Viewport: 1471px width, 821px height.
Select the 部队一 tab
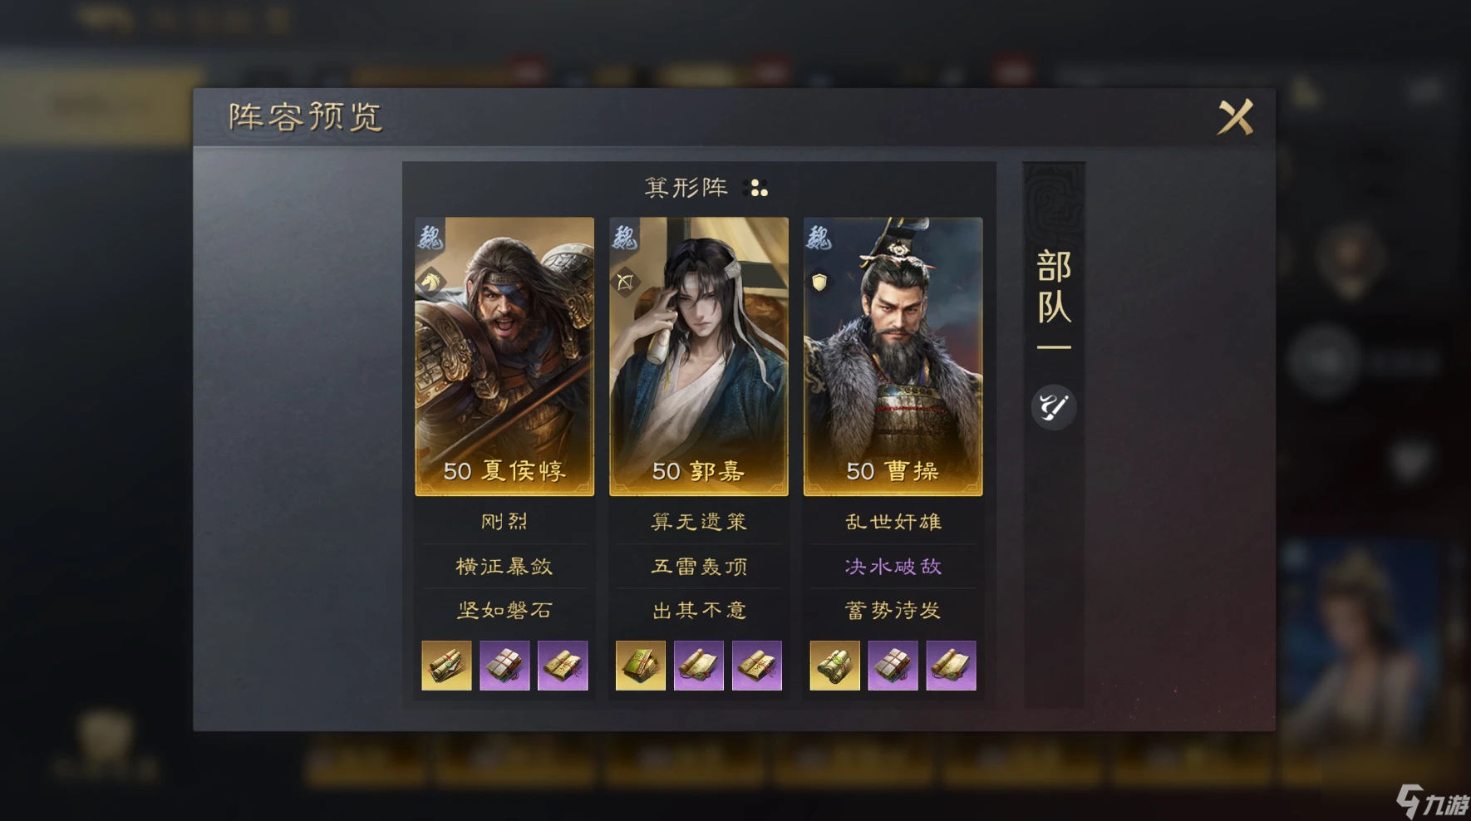click(1054, 299)
